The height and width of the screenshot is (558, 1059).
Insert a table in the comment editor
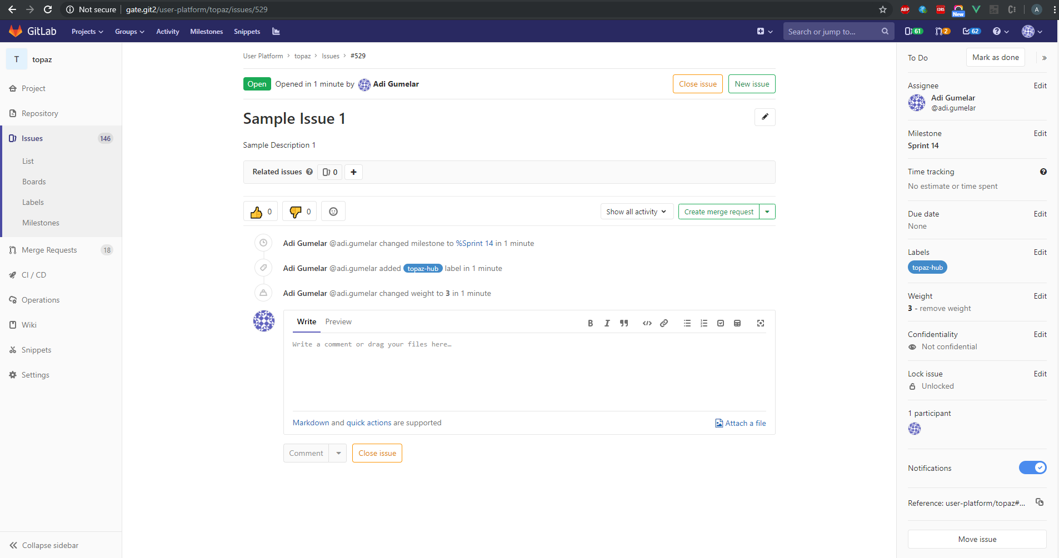click(737, 323)
